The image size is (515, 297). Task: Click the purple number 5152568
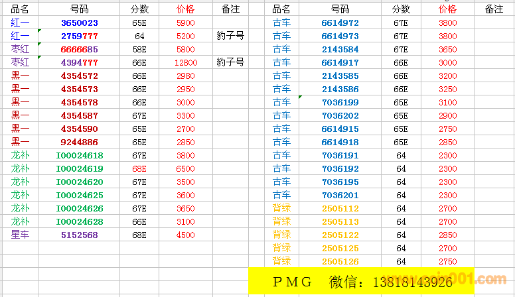click(79, 235)
